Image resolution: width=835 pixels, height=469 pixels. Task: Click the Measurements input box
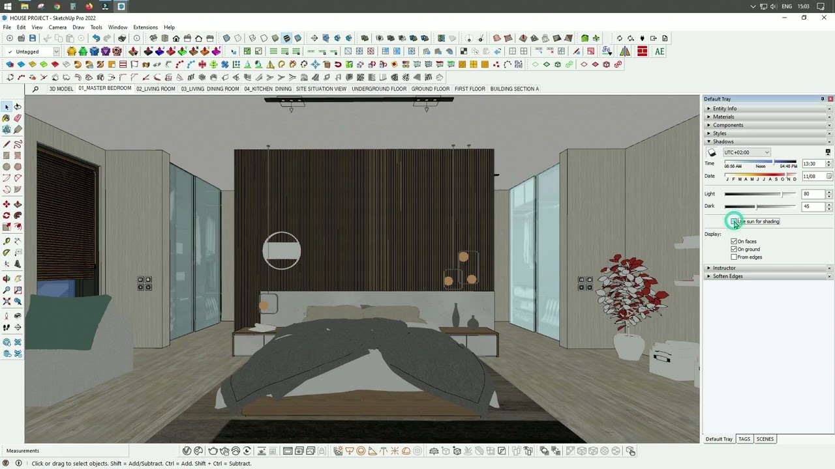(85, 451)
